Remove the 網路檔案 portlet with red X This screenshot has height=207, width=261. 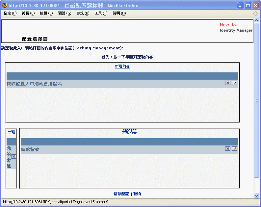pyautogui.click(x=227, y=149)
